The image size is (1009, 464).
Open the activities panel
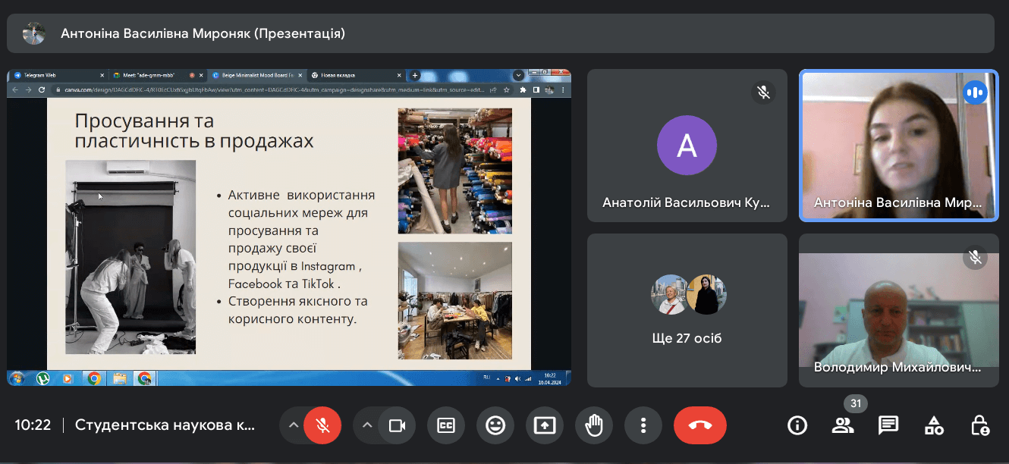point(934,425)
